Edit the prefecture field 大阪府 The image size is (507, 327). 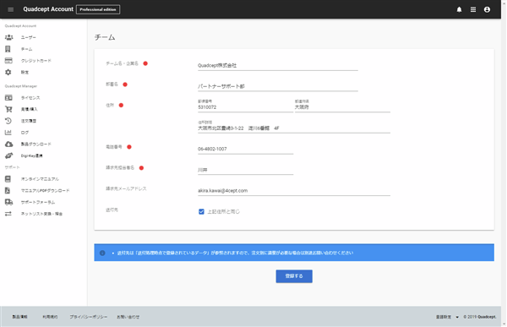[x=342, y=106]
